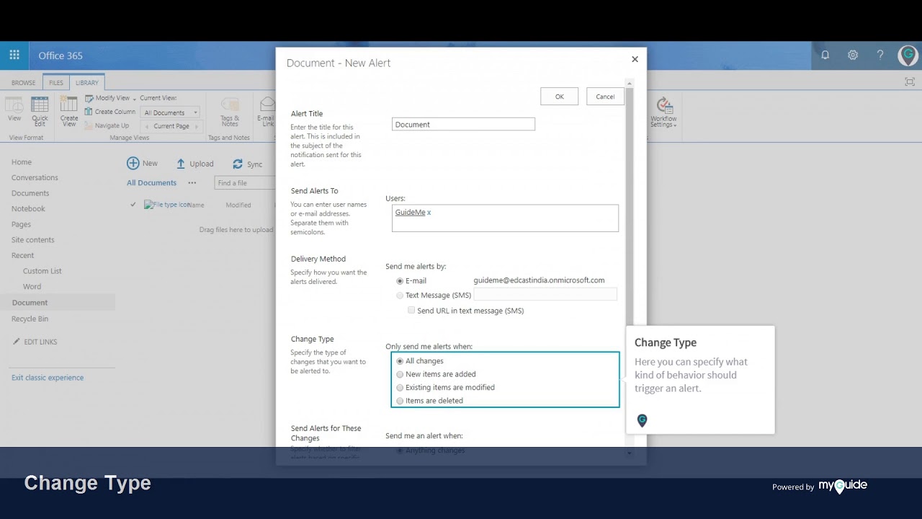Image resolution: width=922 pixels, height=519 pixels.
Task: Click the Alert Title text field
Action: pyautogui.click(x=463, y=125)
